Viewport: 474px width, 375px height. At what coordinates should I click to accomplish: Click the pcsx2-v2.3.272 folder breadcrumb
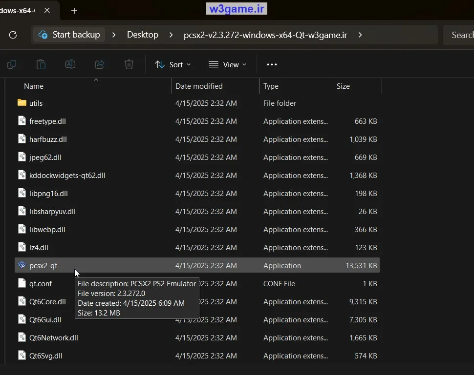(265, 35)
